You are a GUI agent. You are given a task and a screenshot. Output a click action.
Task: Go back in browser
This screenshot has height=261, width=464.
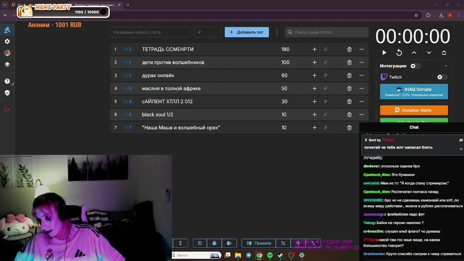point(5,15)
